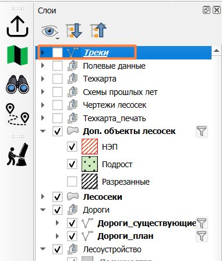Select the Дороги_план layer name
Image resolution: width=222 pixels, height=261 pixels.
[125, 236]
